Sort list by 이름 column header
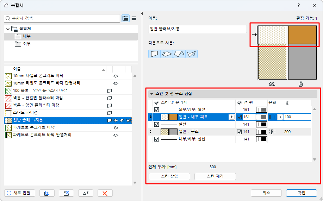The image size is (323, 201). (x=59, y=69)
